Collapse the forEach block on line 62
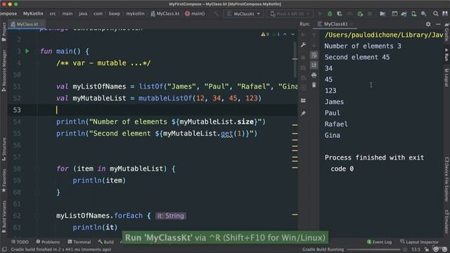450x253 pixels. click(37, 216)
